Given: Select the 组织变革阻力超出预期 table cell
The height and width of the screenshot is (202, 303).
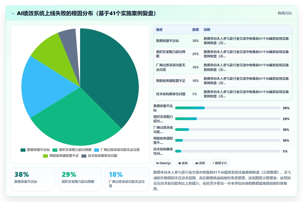Looking at the screenshot, I should [x=172, y=54].
